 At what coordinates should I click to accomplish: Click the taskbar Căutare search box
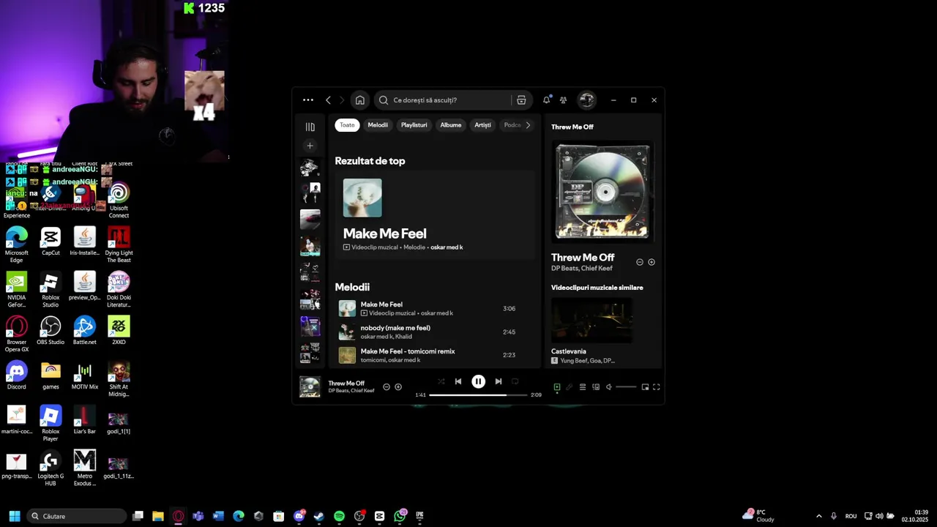[x=76, y=516]
